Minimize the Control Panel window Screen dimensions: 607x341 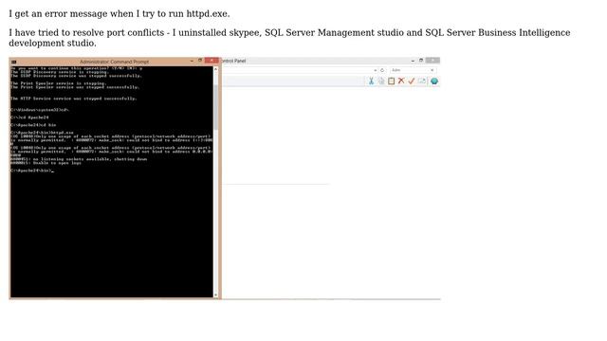coord(413,61)
